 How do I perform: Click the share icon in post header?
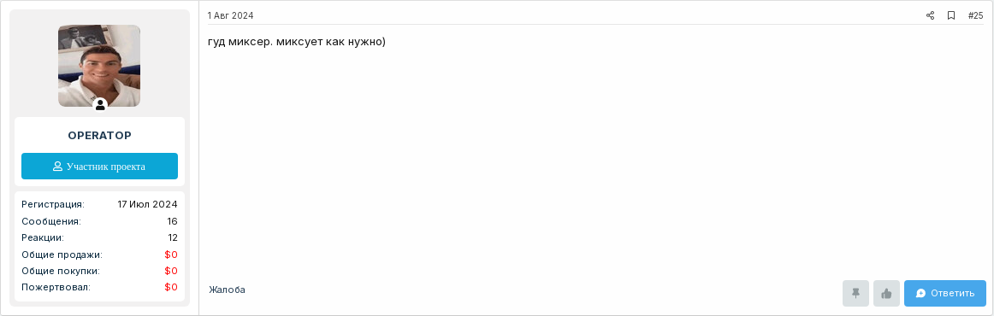click(x=930, y=16)
